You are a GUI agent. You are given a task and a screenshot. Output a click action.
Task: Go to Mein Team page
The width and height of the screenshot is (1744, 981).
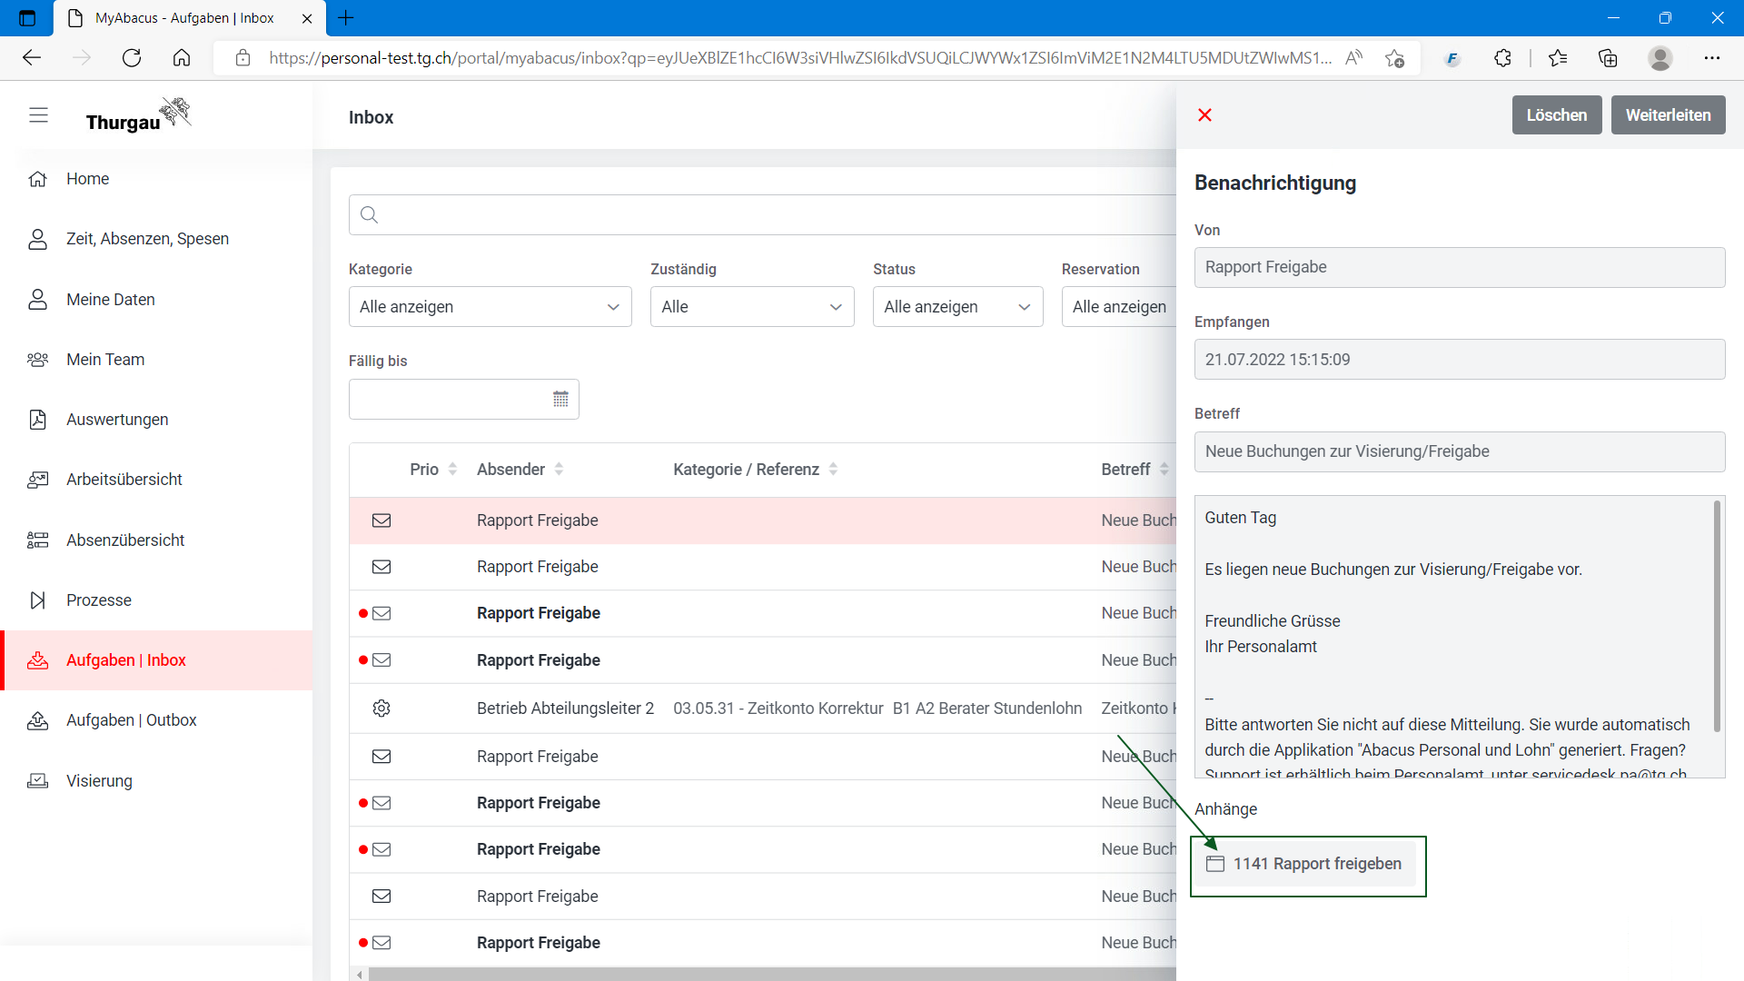(105, 360)
